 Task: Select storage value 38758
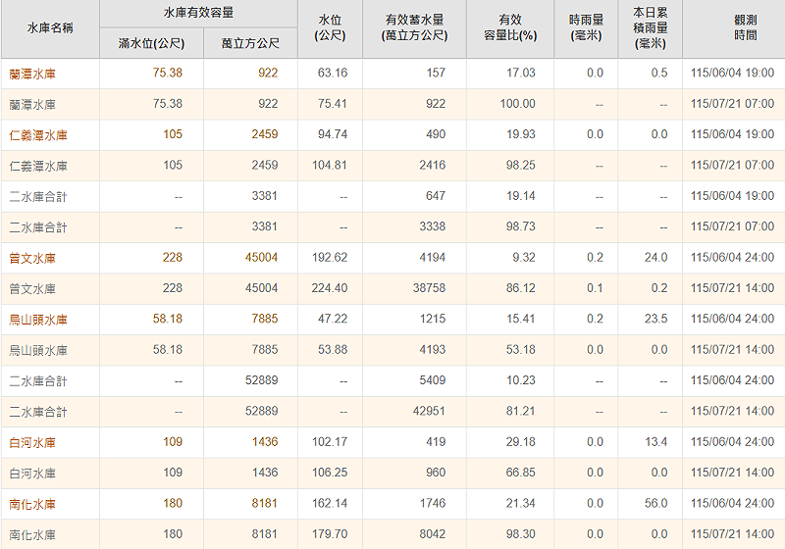click(x=429, y=288)
